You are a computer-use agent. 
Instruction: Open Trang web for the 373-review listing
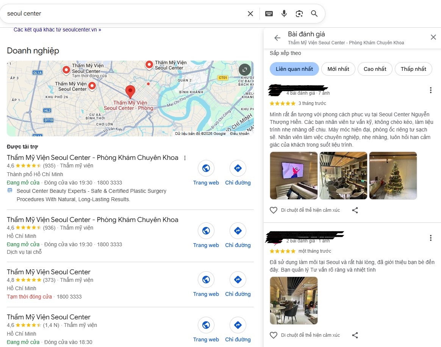(206, 284)
